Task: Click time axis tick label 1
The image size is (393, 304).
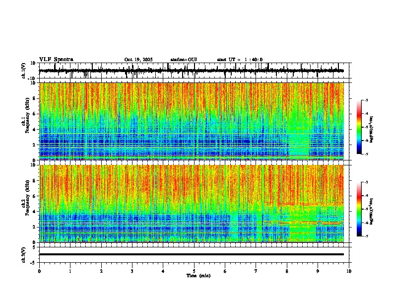Action: coord(70,271)
